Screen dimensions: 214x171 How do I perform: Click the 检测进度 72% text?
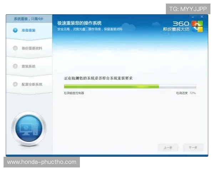click(186, 93)
